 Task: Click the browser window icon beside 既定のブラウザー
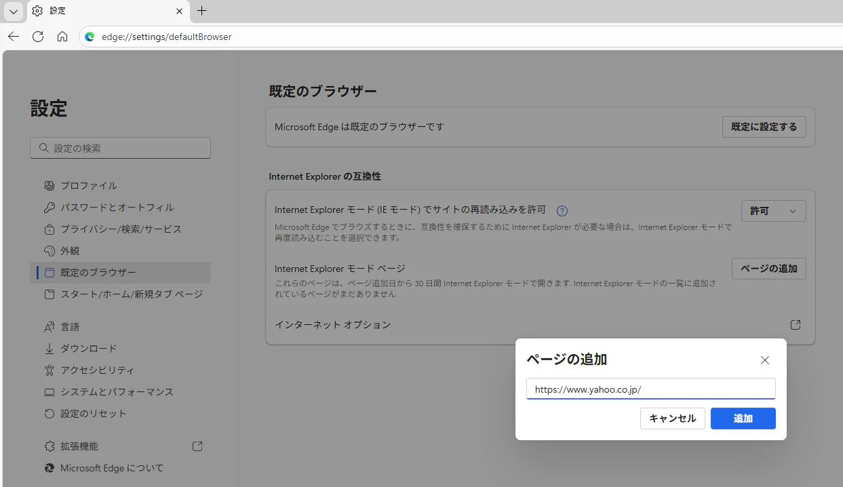[x=49, y=273]
